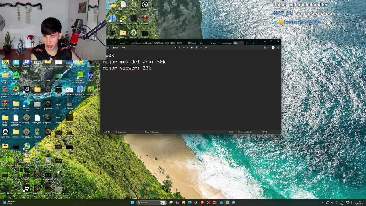The image size is (366, 206).
Task: Click the zoom level 250% in status bar
Action: pos(231,132)
